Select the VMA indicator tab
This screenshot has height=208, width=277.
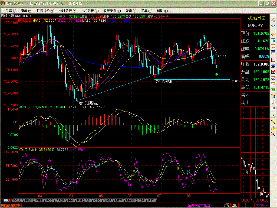click(108, 200)
